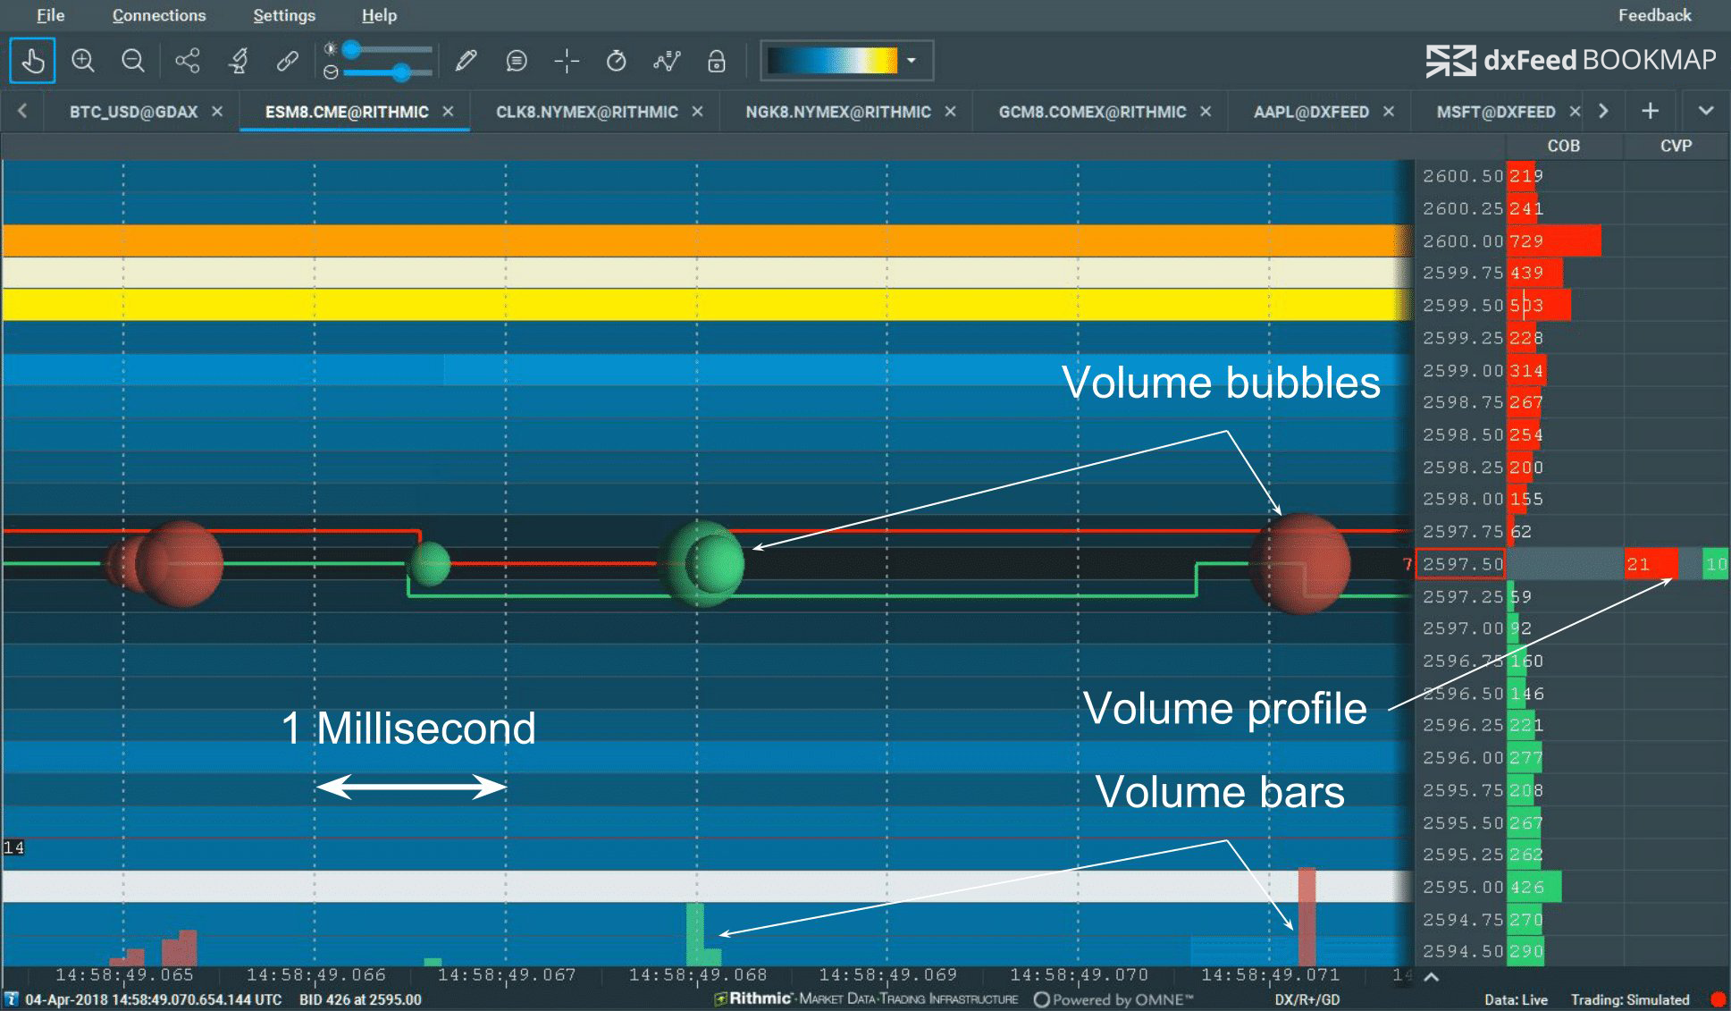Viewport: 1731px width, 1011px height.
Task: Click the zoom in magnifier icon
Action: coord(83,61)
